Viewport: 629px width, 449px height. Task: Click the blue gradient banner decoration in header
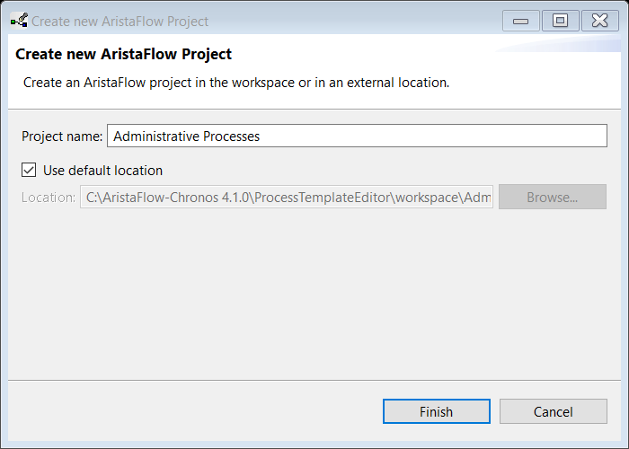[x=558, y=43]
